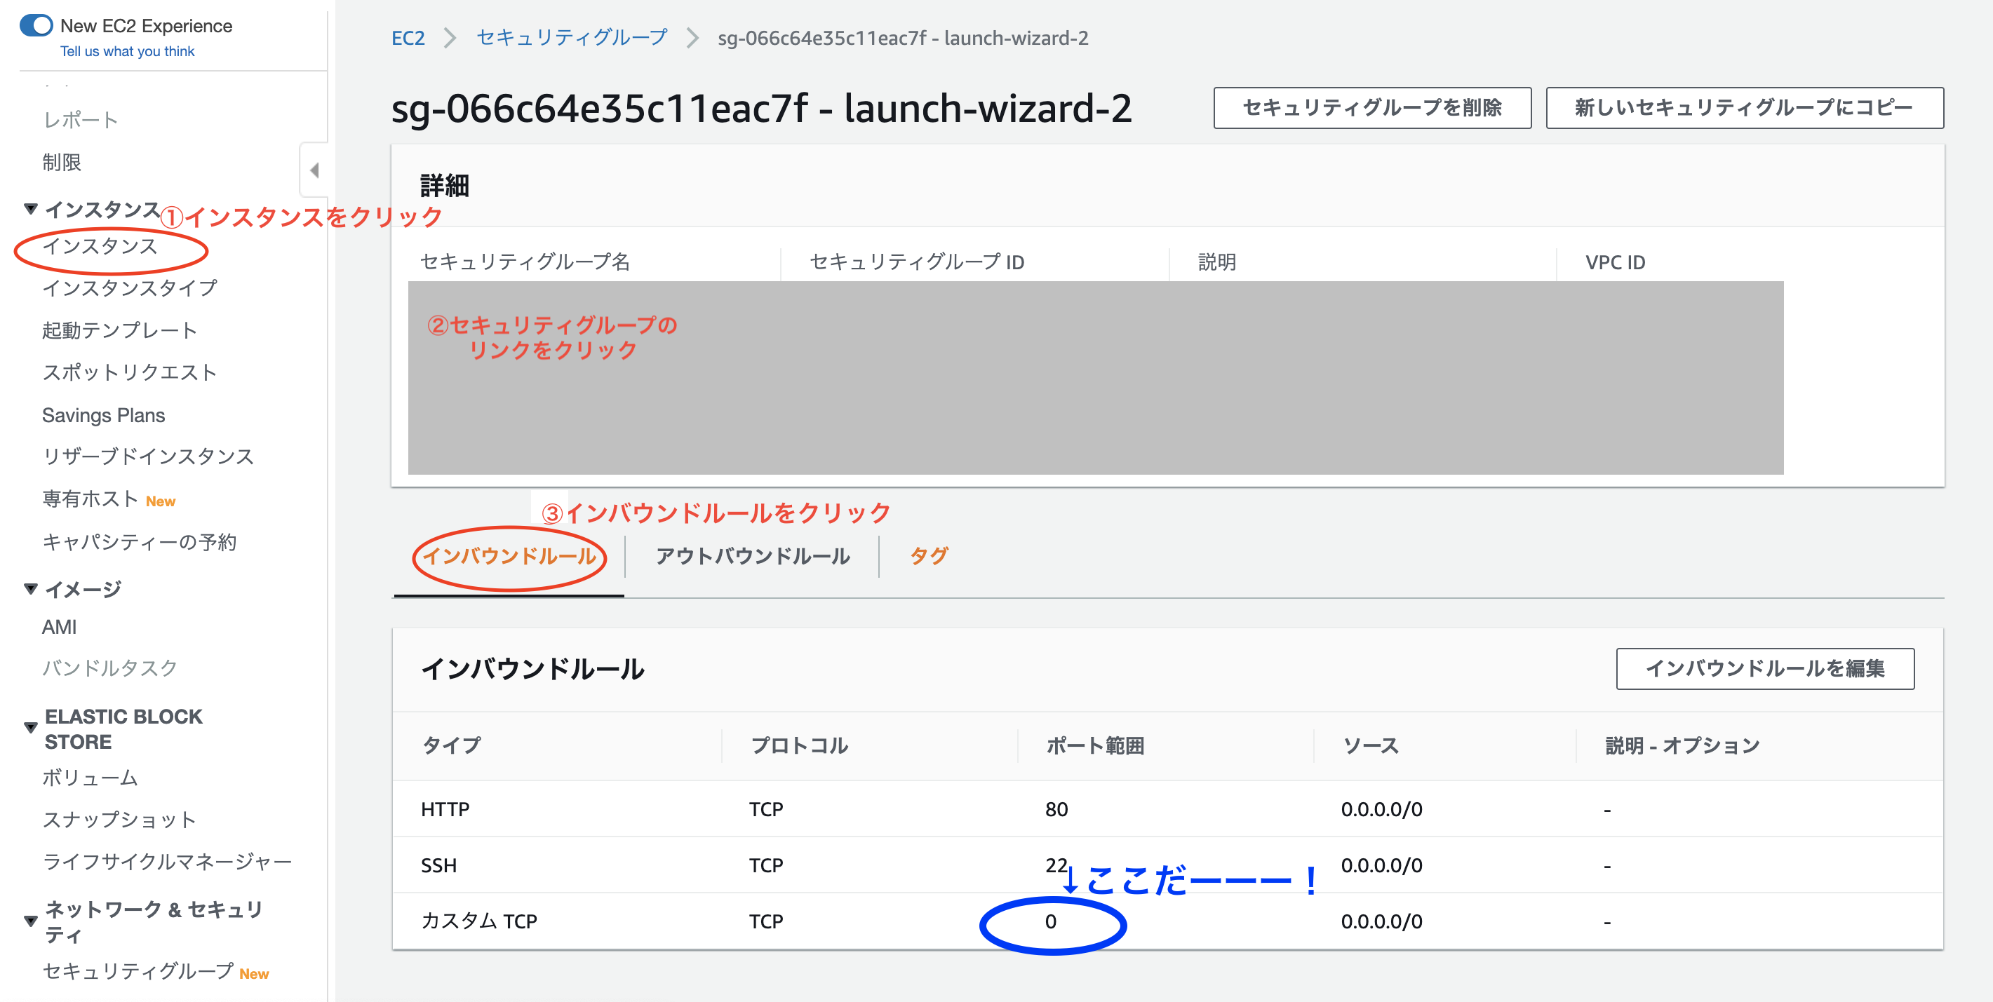Switch to the タグ tab
The width and height of the screenshot is (1993, 1002).
(x=928, y=557)
